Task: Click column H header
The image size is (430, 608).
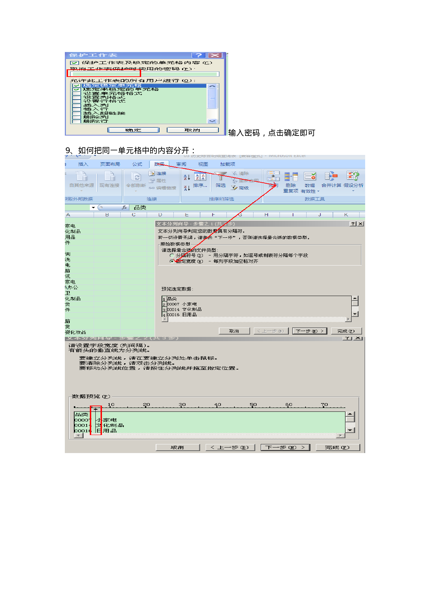Action: (x=266, y=215)
